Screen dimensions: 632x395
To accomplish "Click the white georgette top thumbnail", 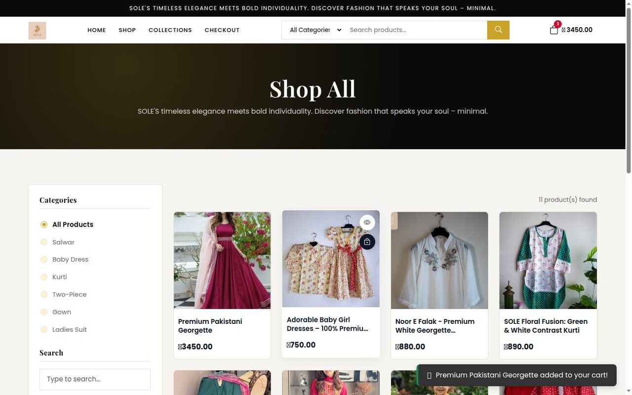I will (439, 261).
